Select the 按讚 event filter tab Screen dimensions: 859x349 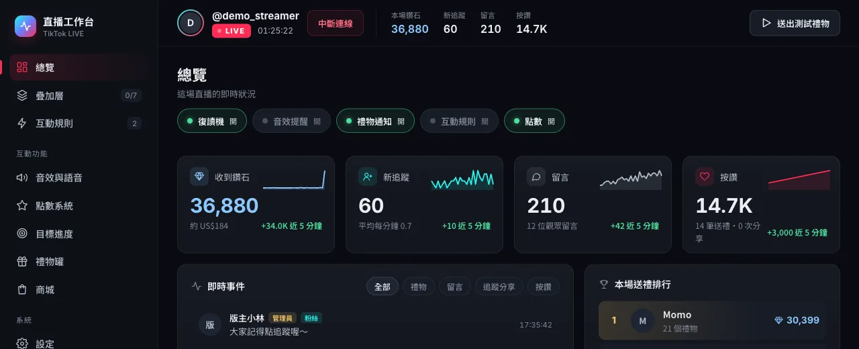coord(544,287)
